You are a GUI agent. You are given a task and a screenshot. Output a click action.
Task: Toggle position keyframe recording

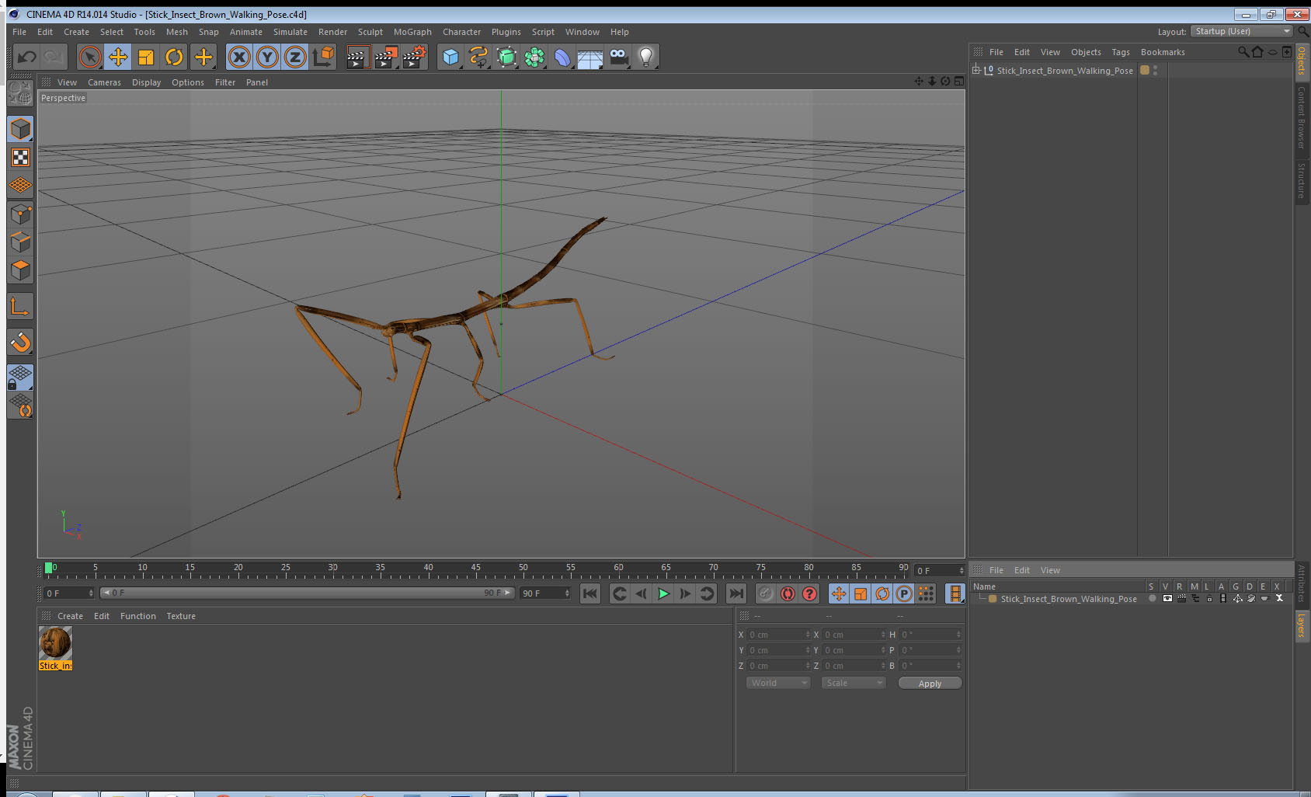[x=839, y=593]
